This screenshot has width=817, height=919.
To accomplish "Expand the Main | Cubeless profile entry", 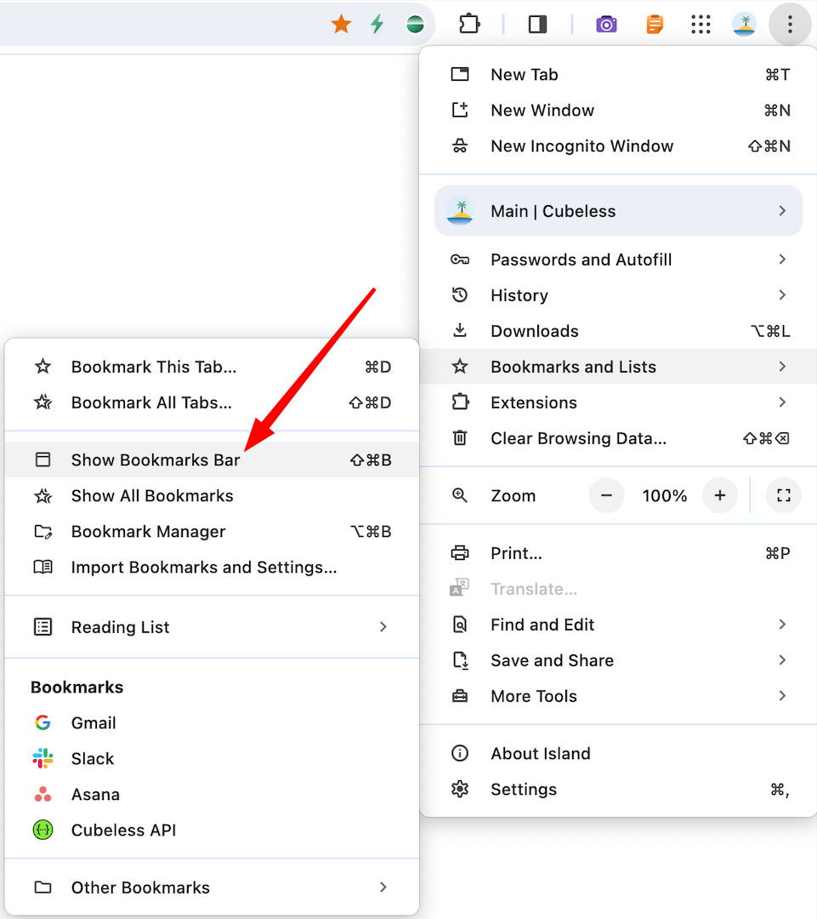I will pos(618,211).
